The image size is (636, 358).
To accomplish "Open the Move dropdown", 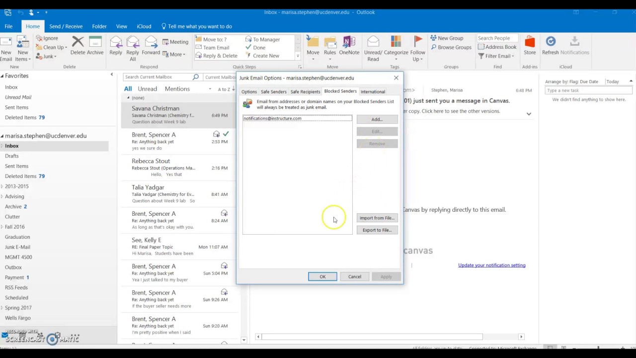I will 313,48.
